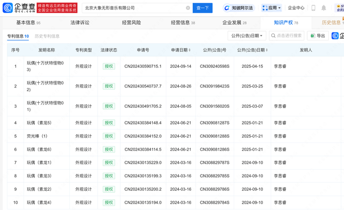This screenshot has width=344, height=210.
Task: Click the 点击进行搜索 search field
Action: 287,36
